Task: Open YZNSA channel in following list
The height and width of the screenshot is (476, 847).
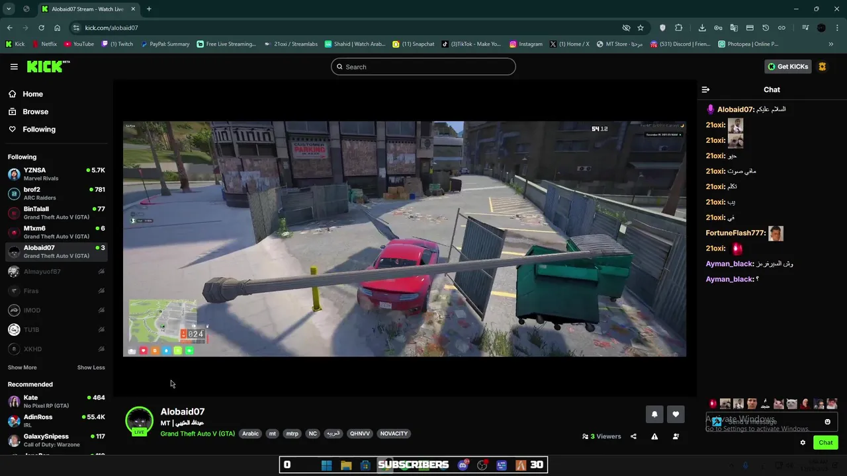Action: pos(56,175)
